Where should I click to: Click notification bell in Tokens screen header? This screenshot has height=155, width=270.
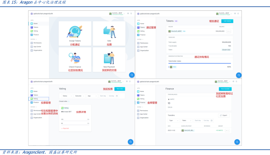pos(238,13)
